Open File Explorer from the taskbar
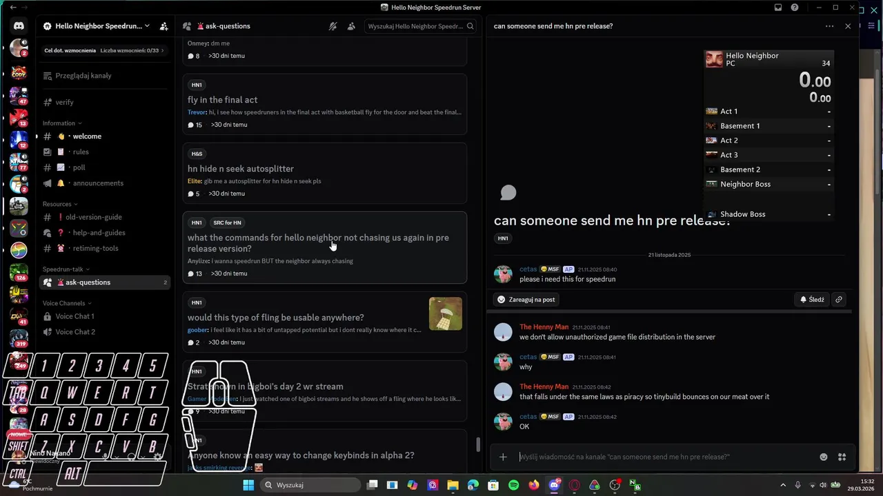The height and width of the screenshot is (496, 883). tap(453, 485)
